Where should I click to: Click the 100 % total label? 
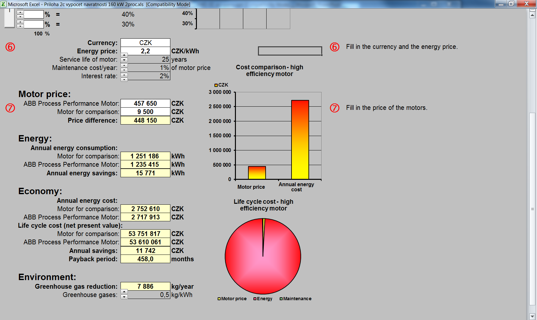tap(42, 34)
